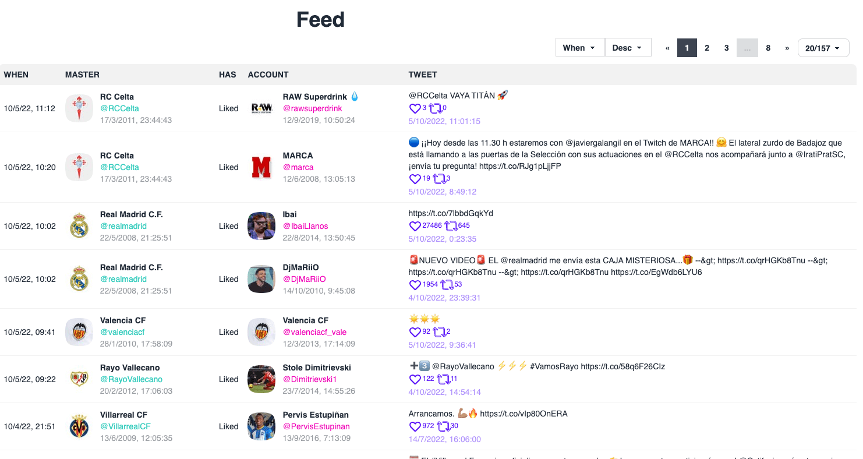863x459 pixels.
Task: Click the RC Celta crest logo
Action: (x=79, y=108)
